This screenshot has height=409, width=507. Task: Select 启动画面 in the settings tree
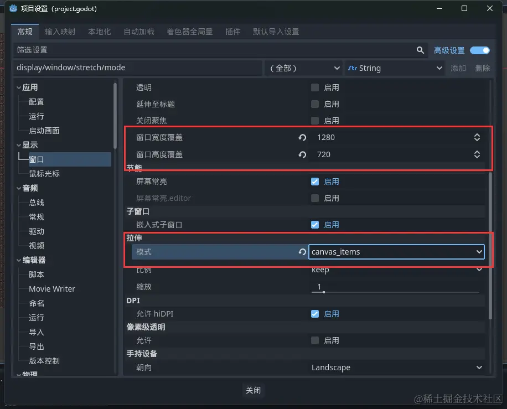click(44, 131)
